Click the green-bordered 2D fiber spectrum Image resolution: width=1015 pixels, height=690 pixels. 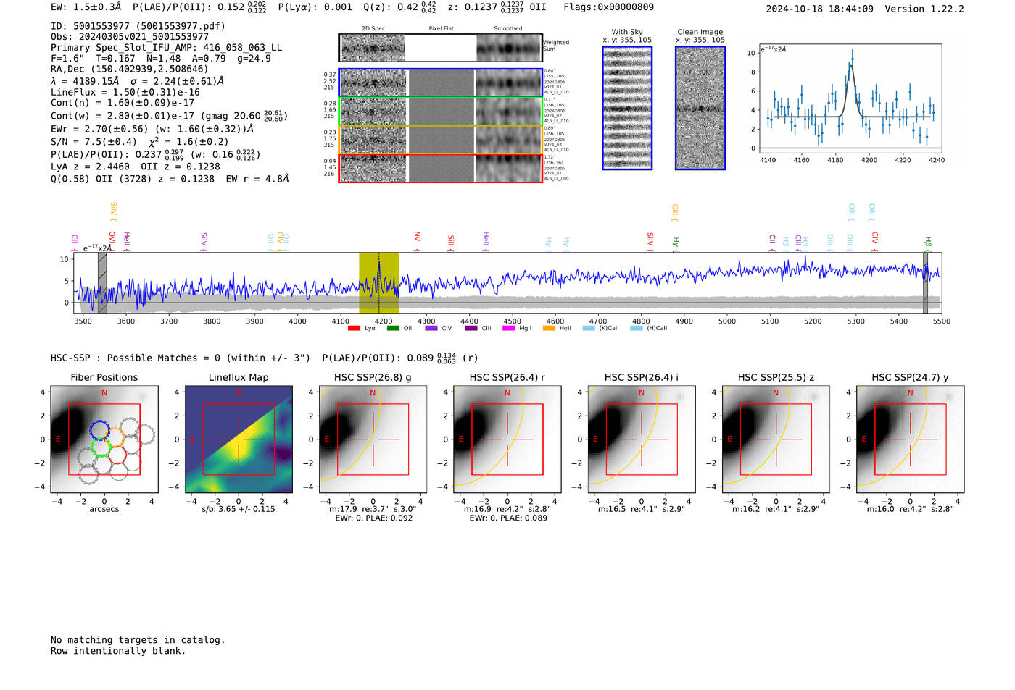441,112
